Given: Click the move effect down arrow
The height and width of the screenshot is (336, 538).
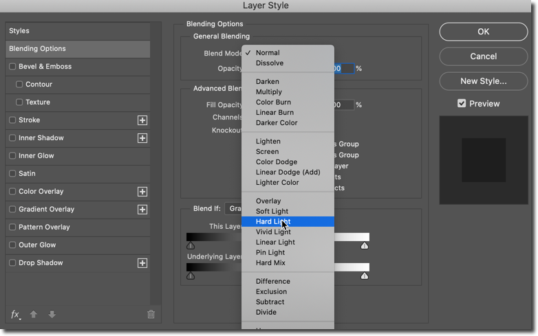Looking at the screenshot, I should point(52,314).
